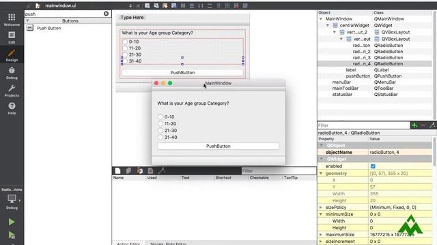This screenshot has height=245, width=437.
Task: Expand the maximumSize property
Action: point(321,234)
